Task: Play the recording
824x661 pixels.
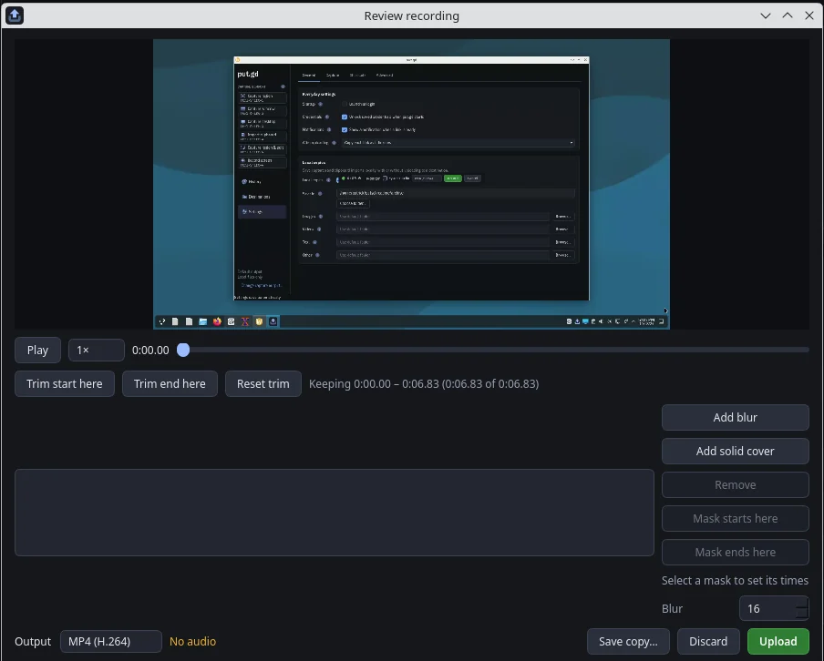Action: [x=38, y=351]
